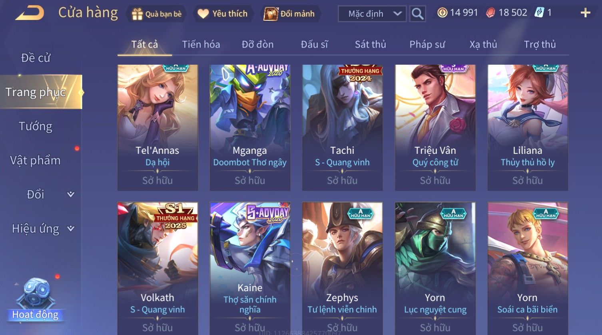Screen dimensions: 602x335
Task: Open the Tướng sidebar menu
Action: pyautogui.click(x=36, y=127)
